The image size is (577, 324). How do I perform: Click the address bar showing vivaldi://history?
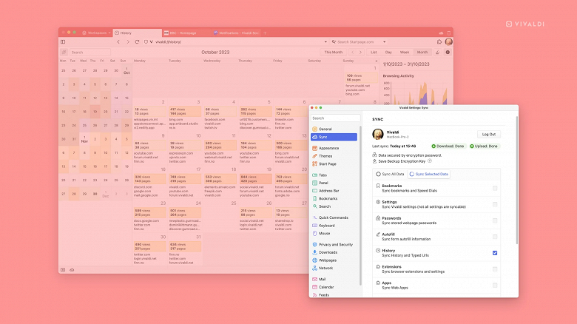click(x=235, y=42)
